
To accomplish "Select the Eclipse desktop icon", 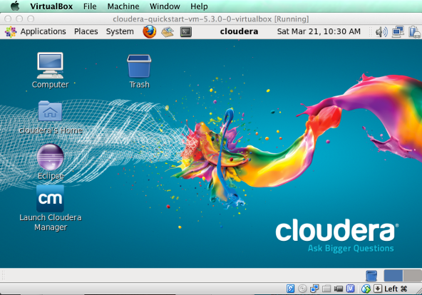I will coord(51,162).
